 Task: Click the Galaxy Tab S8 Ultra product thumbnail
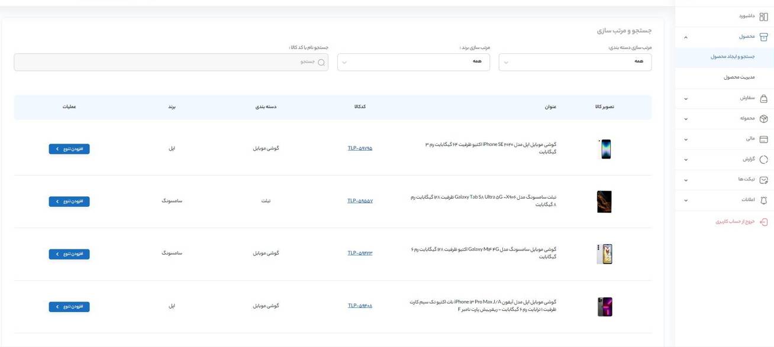[x=604, y=202]
